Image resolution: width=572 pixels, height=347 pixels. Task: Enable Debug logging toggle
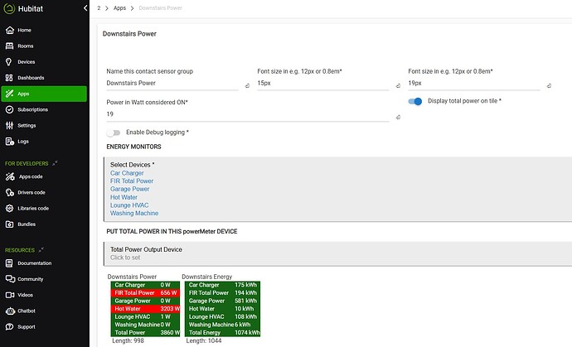pyautogui.click(x=114, y=133)
